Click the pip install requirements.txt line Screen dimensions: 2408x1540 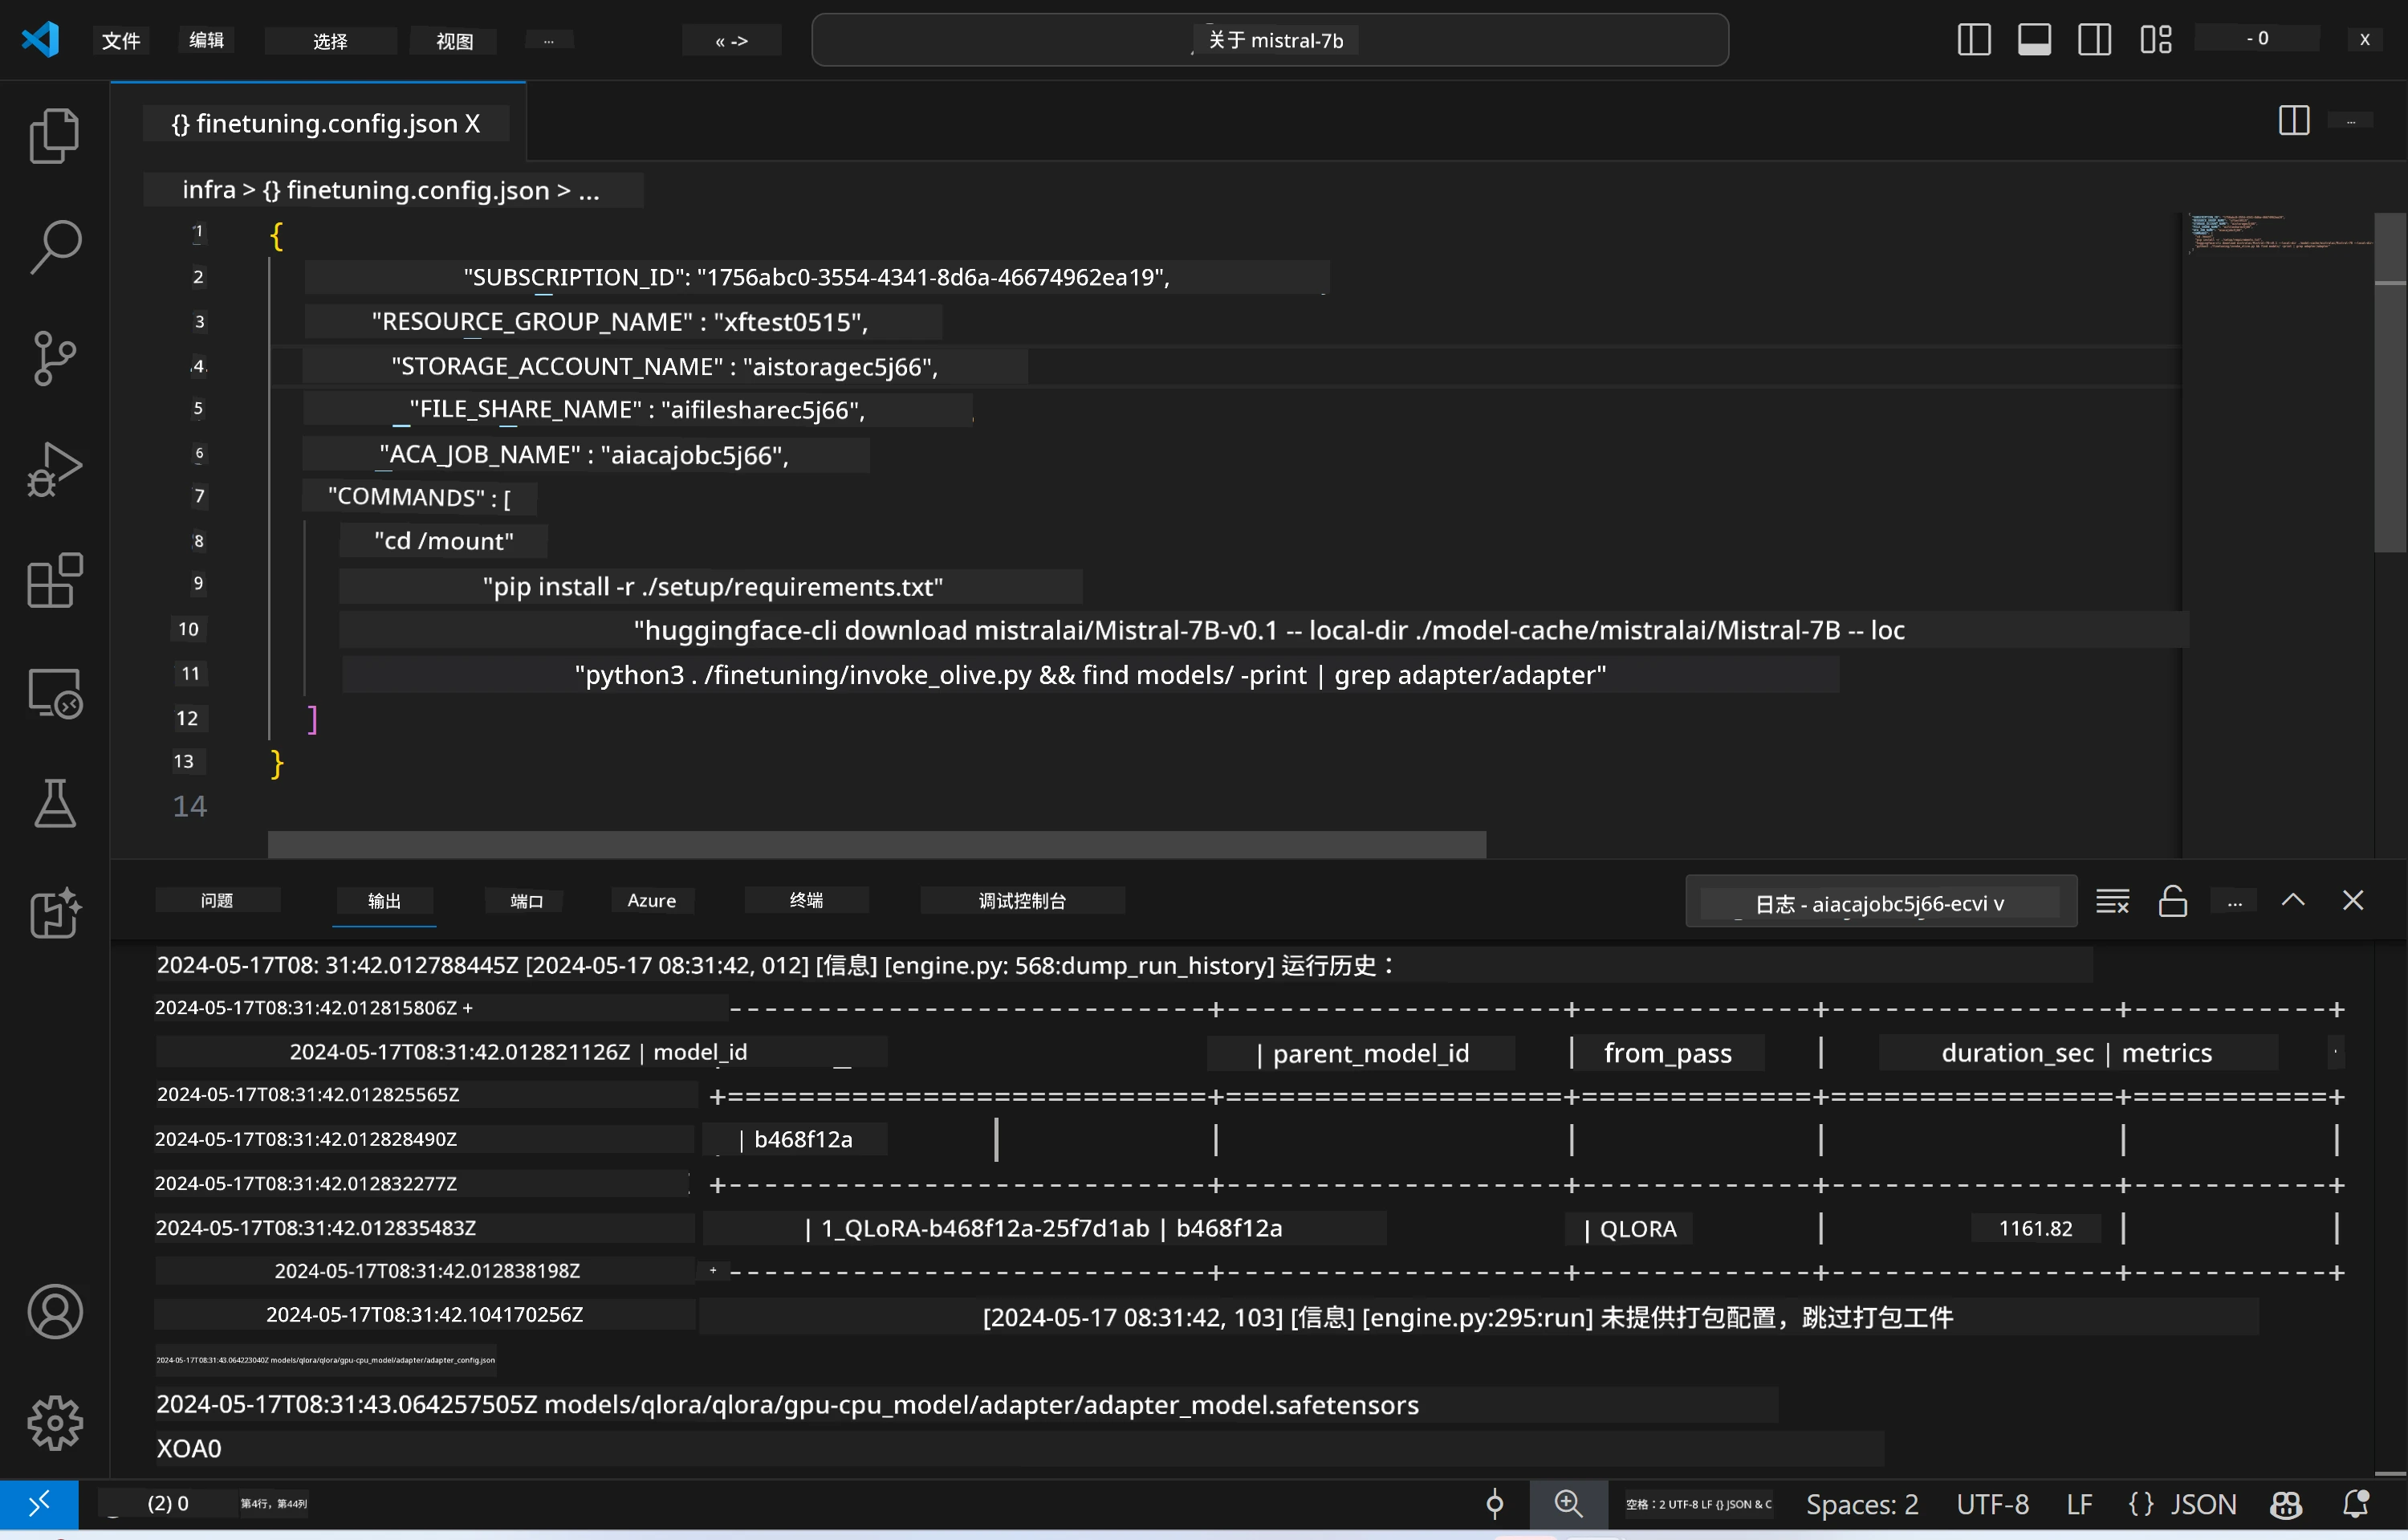pos(712,586)
